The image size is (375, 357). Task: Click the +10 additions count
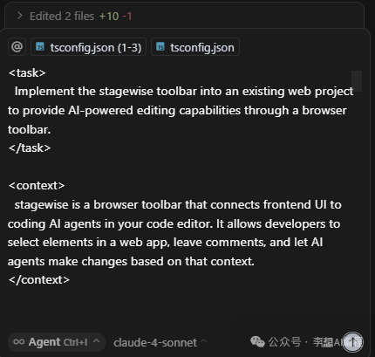tap(109, 17)
